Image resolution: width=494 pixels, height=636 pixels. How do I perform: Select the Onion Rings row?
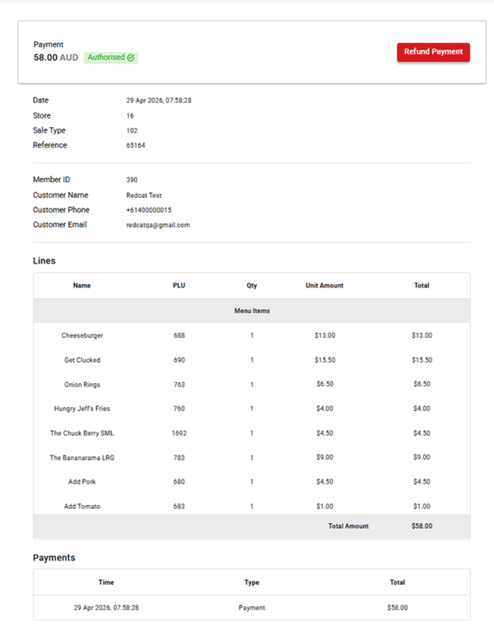pos(82,385)
